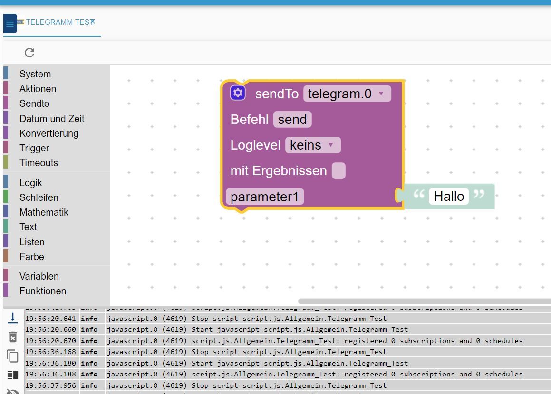
Task: Click the log layout icon
Action: 13,375
